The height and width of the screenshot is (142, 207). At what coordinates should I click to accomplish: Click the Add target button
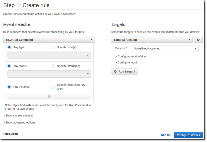(124, 72)
